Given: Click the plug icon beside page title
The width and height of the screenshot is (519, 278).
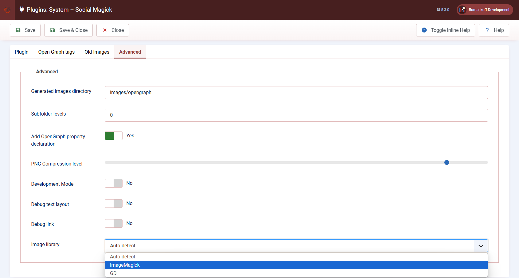Looking at the screenshot, I should point(22,10).
